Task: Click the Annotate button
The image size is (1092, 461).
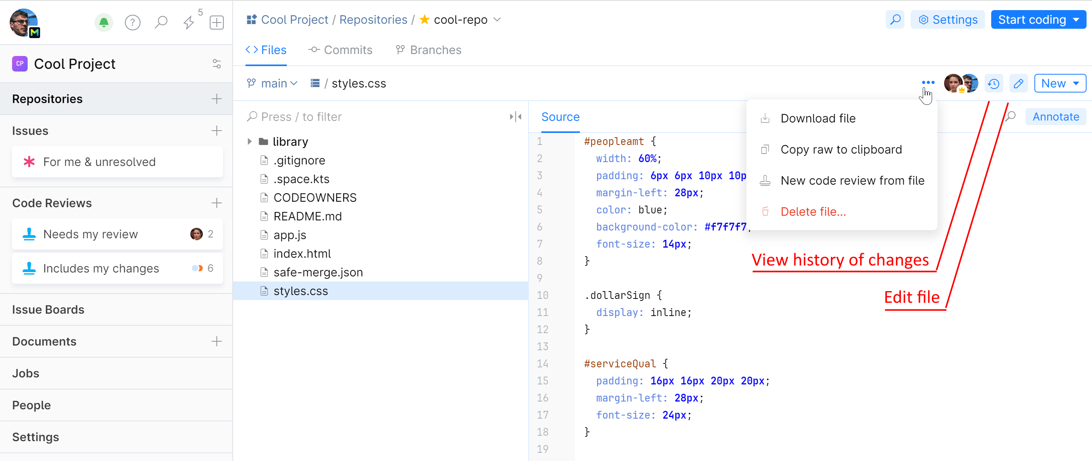Action: [1055, 117]
